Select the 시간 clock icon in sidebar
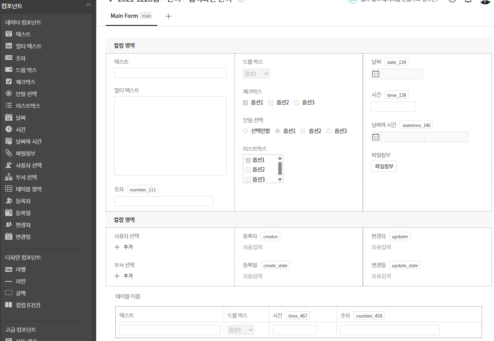 (x=9, y=129)
